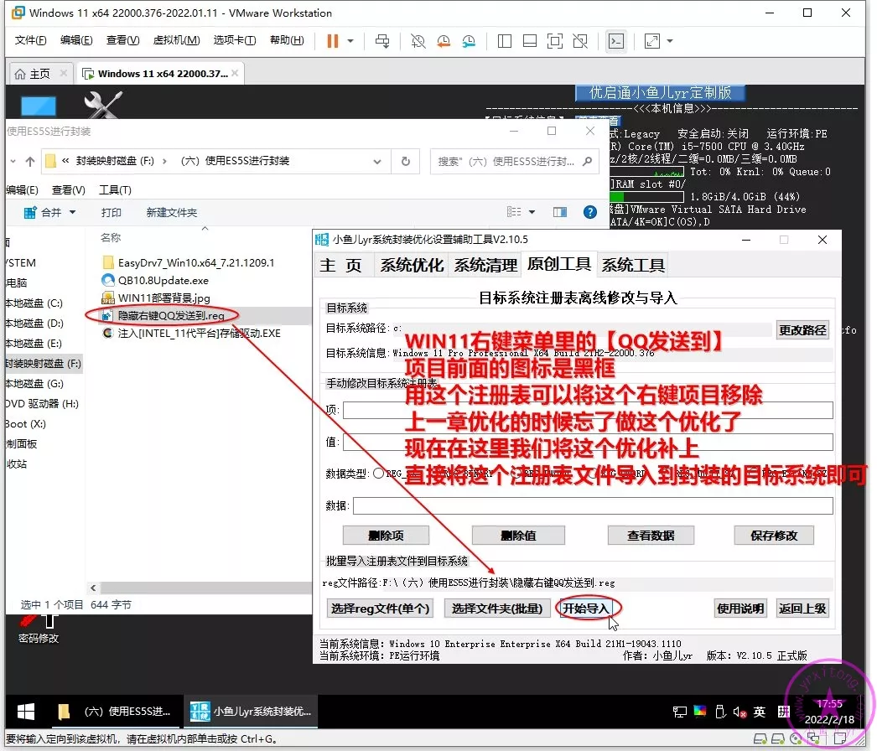Image resolution: width=877 pixels, height=751 pixels.
Task: Click the 更改路径 button
Action: [802, 330]
